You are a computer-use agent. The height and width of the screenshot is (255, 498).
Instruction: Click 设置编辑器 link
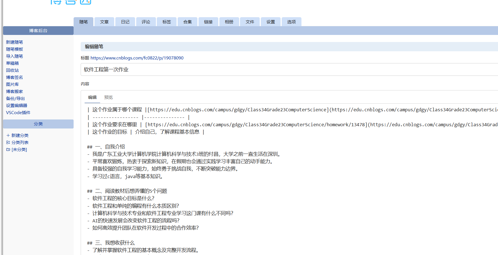coord(17,105)
